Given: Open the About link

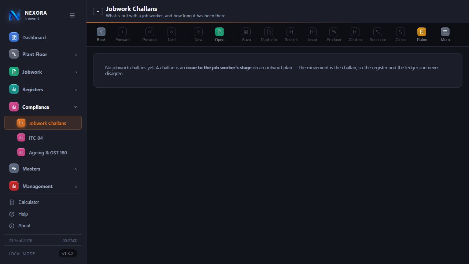Looking at the screenshot, I should [43, 225].
